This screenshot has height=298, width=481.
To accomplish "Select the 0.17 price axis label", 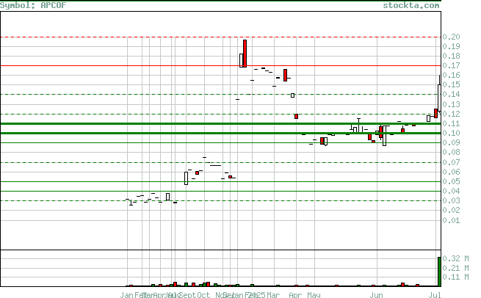I will [x=451, y=65].
